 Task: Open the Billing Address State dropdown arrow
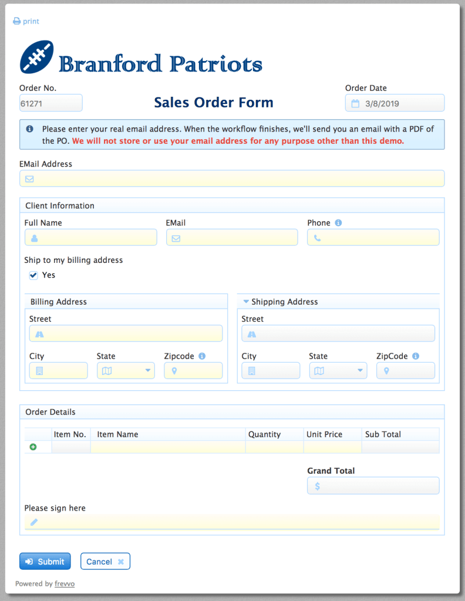coord(147,370)
